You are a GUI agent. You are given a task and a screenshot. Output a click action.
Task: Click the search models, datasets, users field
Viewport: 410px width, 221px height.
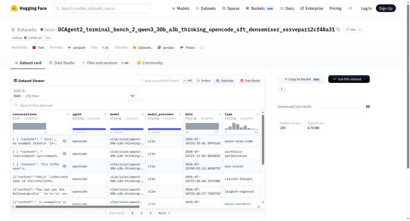[x=102, y=8]
